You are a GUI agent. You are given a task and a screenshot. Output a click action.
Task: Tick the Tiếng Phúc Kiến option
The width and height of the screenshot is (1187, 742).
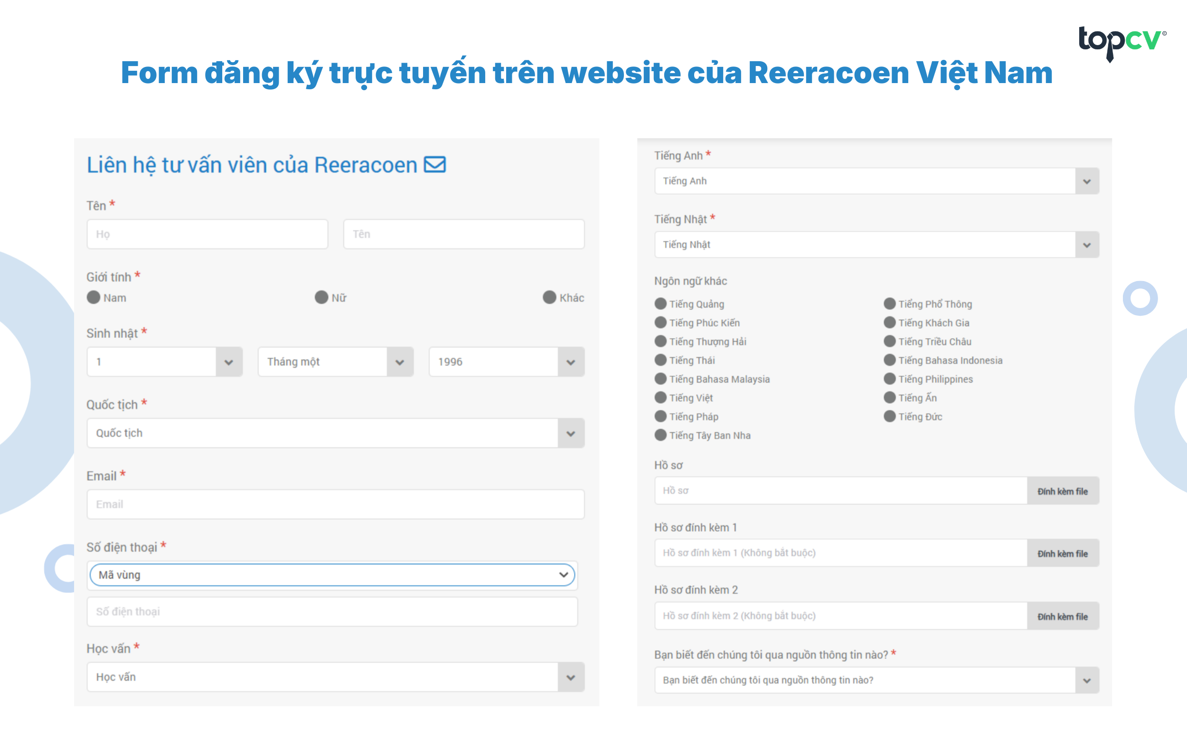660,322
